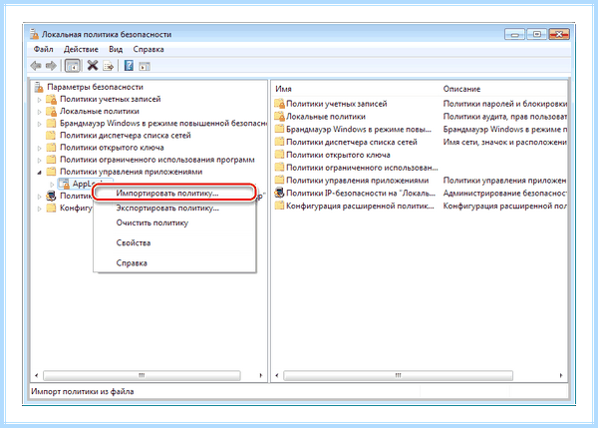This screenshot has height=428, width=598.
Task: Click right pane scroll-left arrow
Action: (x=277, y=376)
